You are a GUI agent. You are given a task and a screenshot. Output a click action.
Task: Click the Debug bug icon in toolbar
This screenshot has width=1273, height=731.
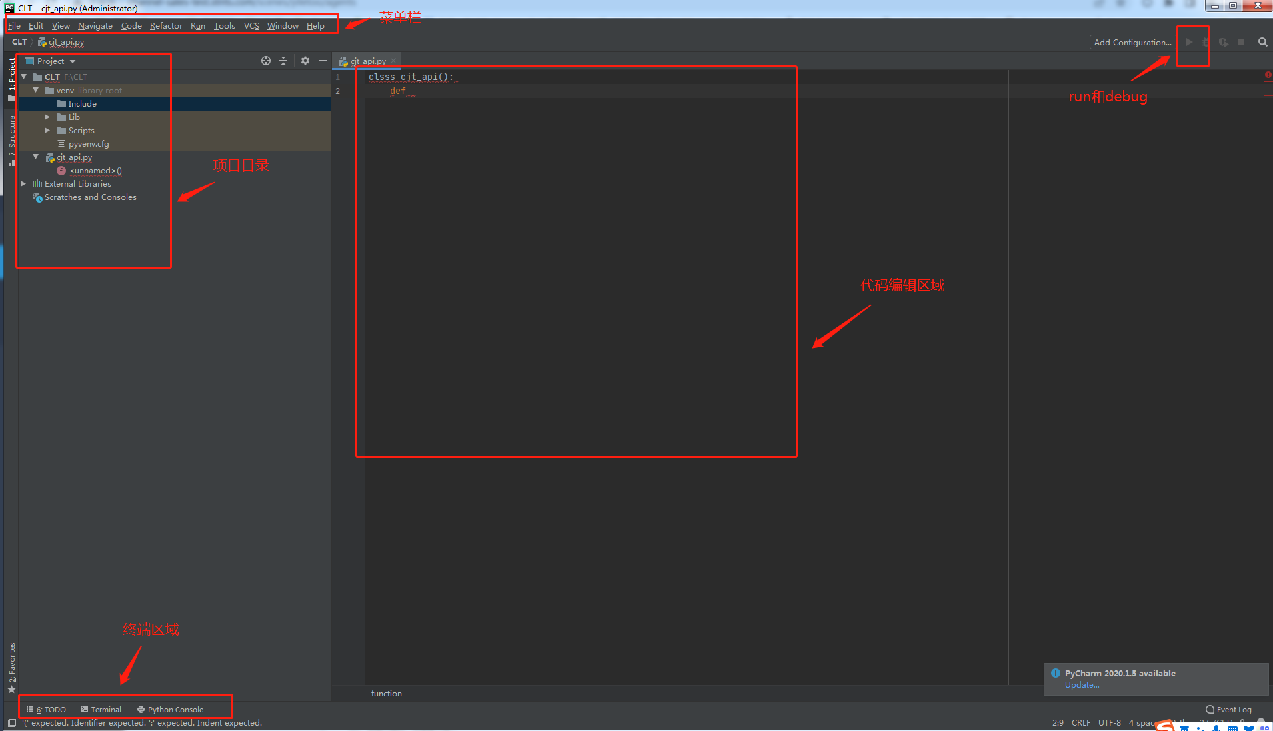(1205, 42)
